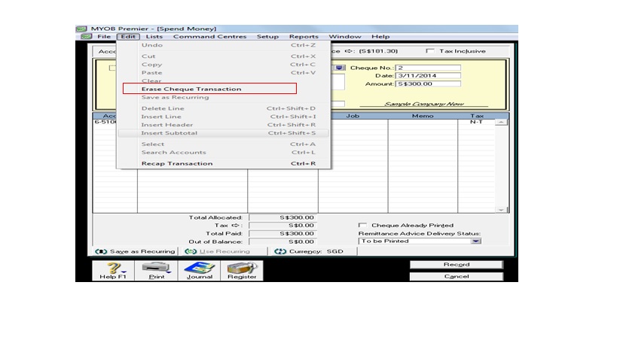
Task: Choose Recap Transaction menu entry
Action: tap(224, 163)
